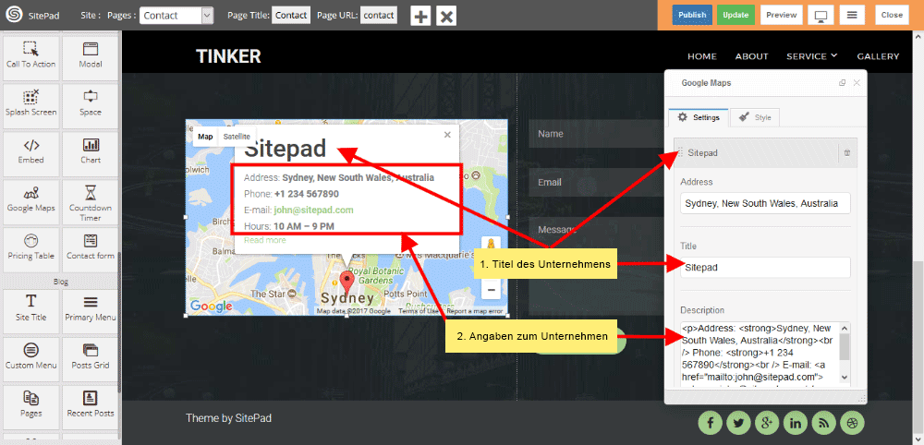
Task: Select the Splash Screen widget
Action: point(30,106)
